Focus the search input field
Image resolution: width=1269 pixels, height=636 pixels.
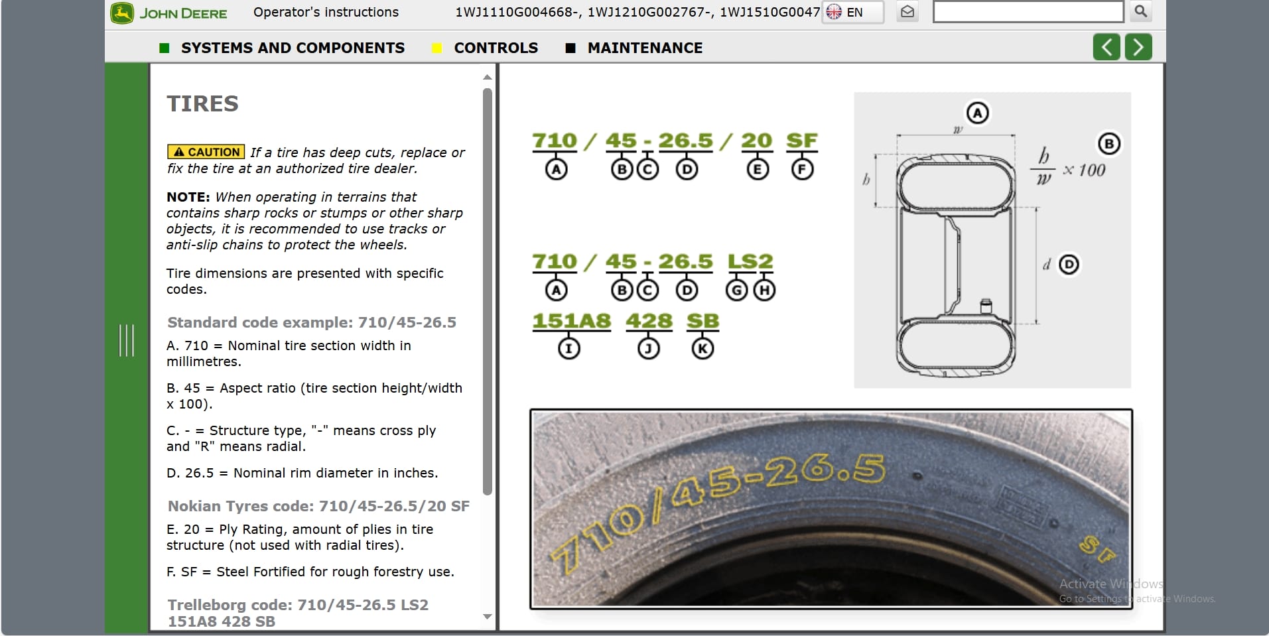pos(1028,11)
